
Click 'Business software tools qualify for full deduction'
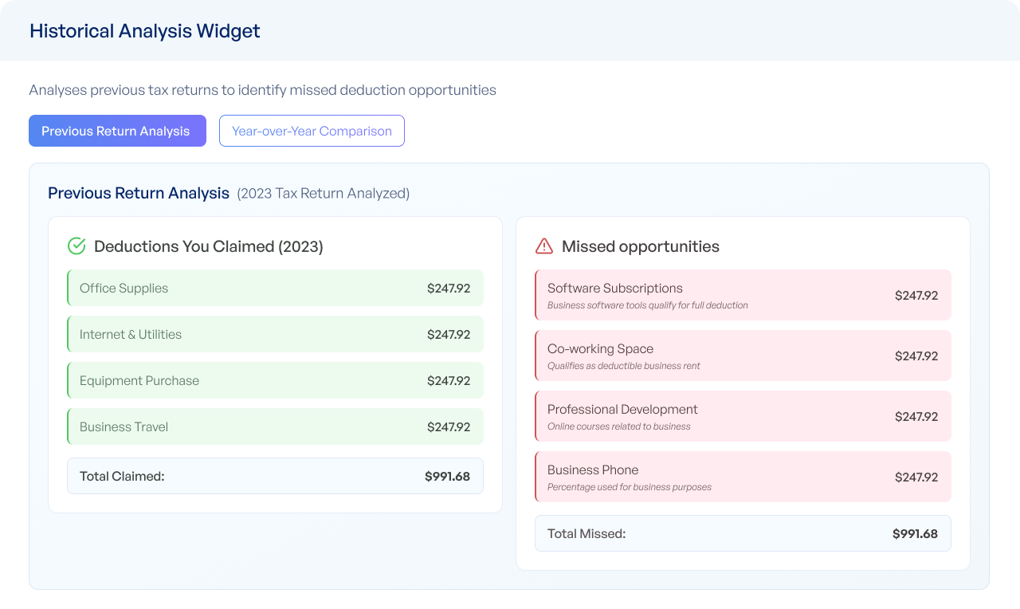point(648,305)
